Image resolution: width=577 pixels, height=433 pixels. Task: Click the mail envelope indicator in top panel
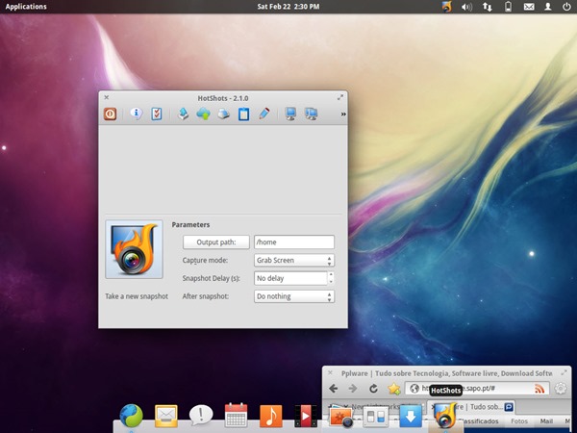[529, 7]
